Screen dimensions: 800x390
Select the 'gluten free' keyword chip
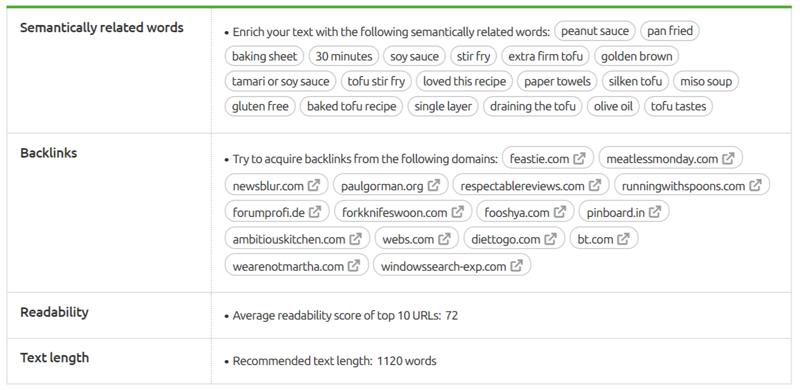point(260,106)
